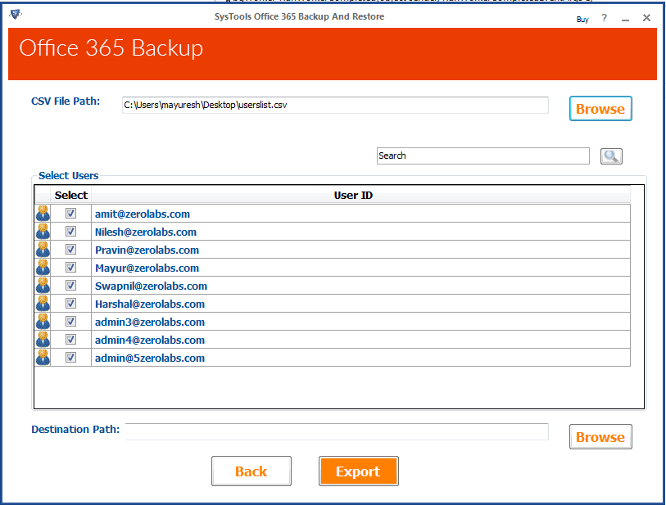Viewport: 666px width, 505px height.
Task: Click user icon beside Swapnil@zerolabs.com
Action: [x=43, y=286]
